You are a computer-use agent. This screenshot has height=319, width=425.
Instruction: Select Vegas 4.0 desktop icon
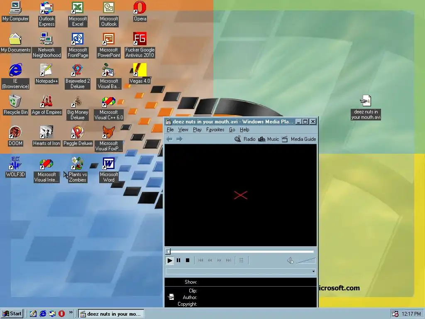[x=140, y=74]
